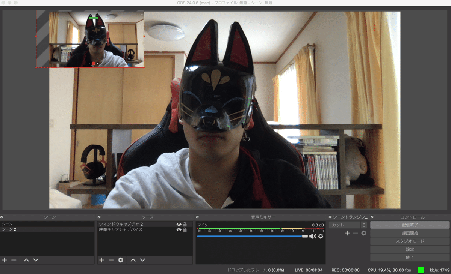Click 配信終了 to stop streaming
Screen dimensions: 451x274
410,225
